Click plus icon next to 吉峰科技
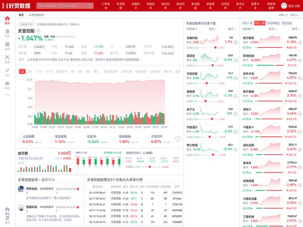The image size is (303, 227). click(x=236, y=42)
